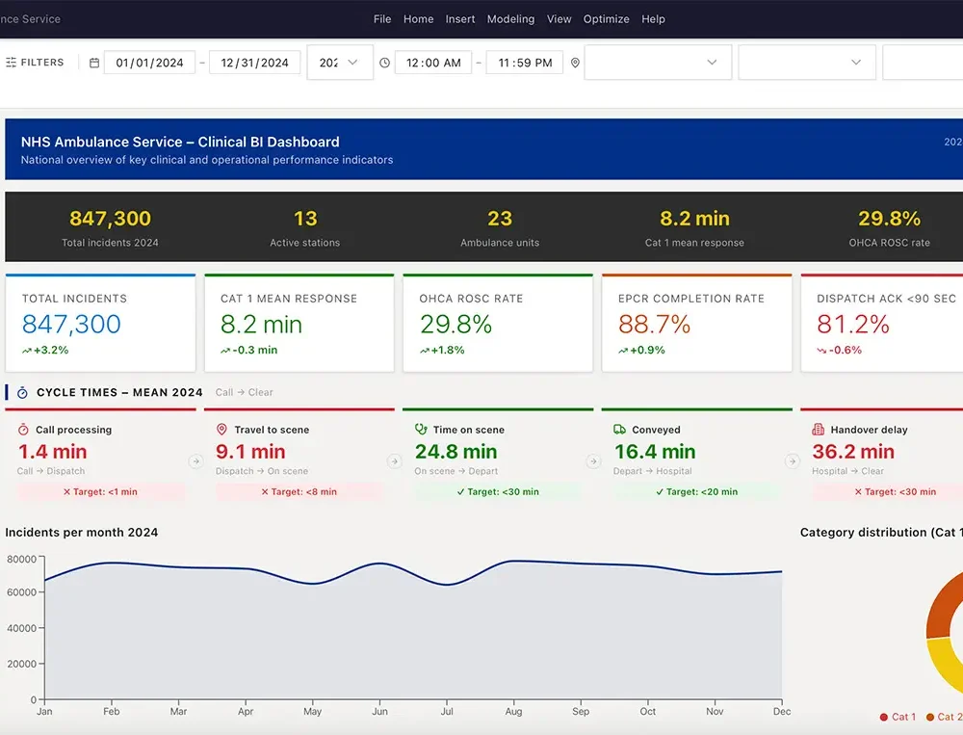Click arrow between Travel and Time on scene
The height and width of the screenshot is (735, 963).
(x=394, y=460)
